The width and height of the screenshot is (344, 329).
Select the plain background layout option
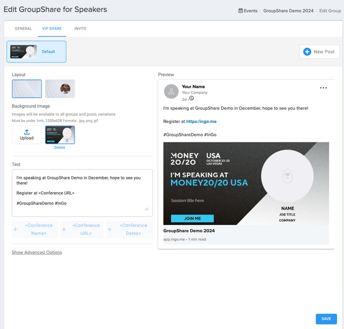tap(27, 89)
